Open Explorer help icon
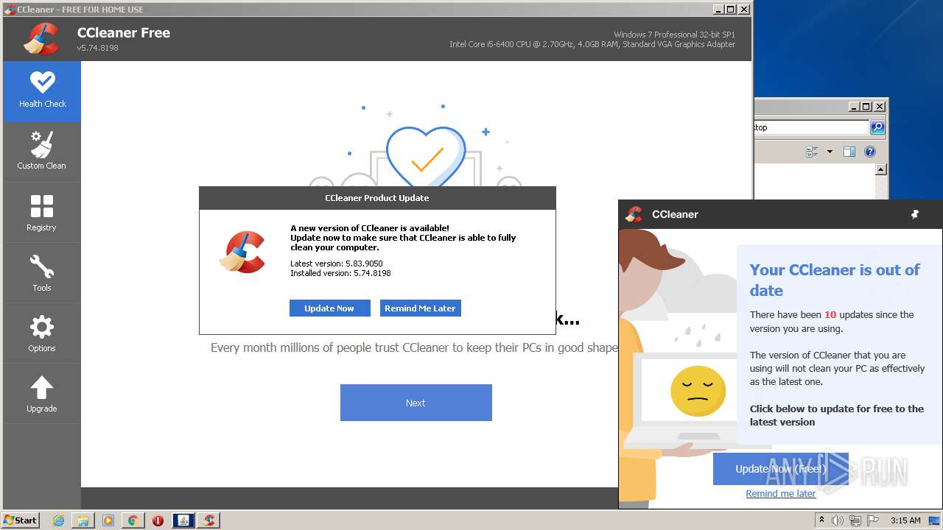Image resolution: width=943 pixels, height=530 pixels. (870, 152)
